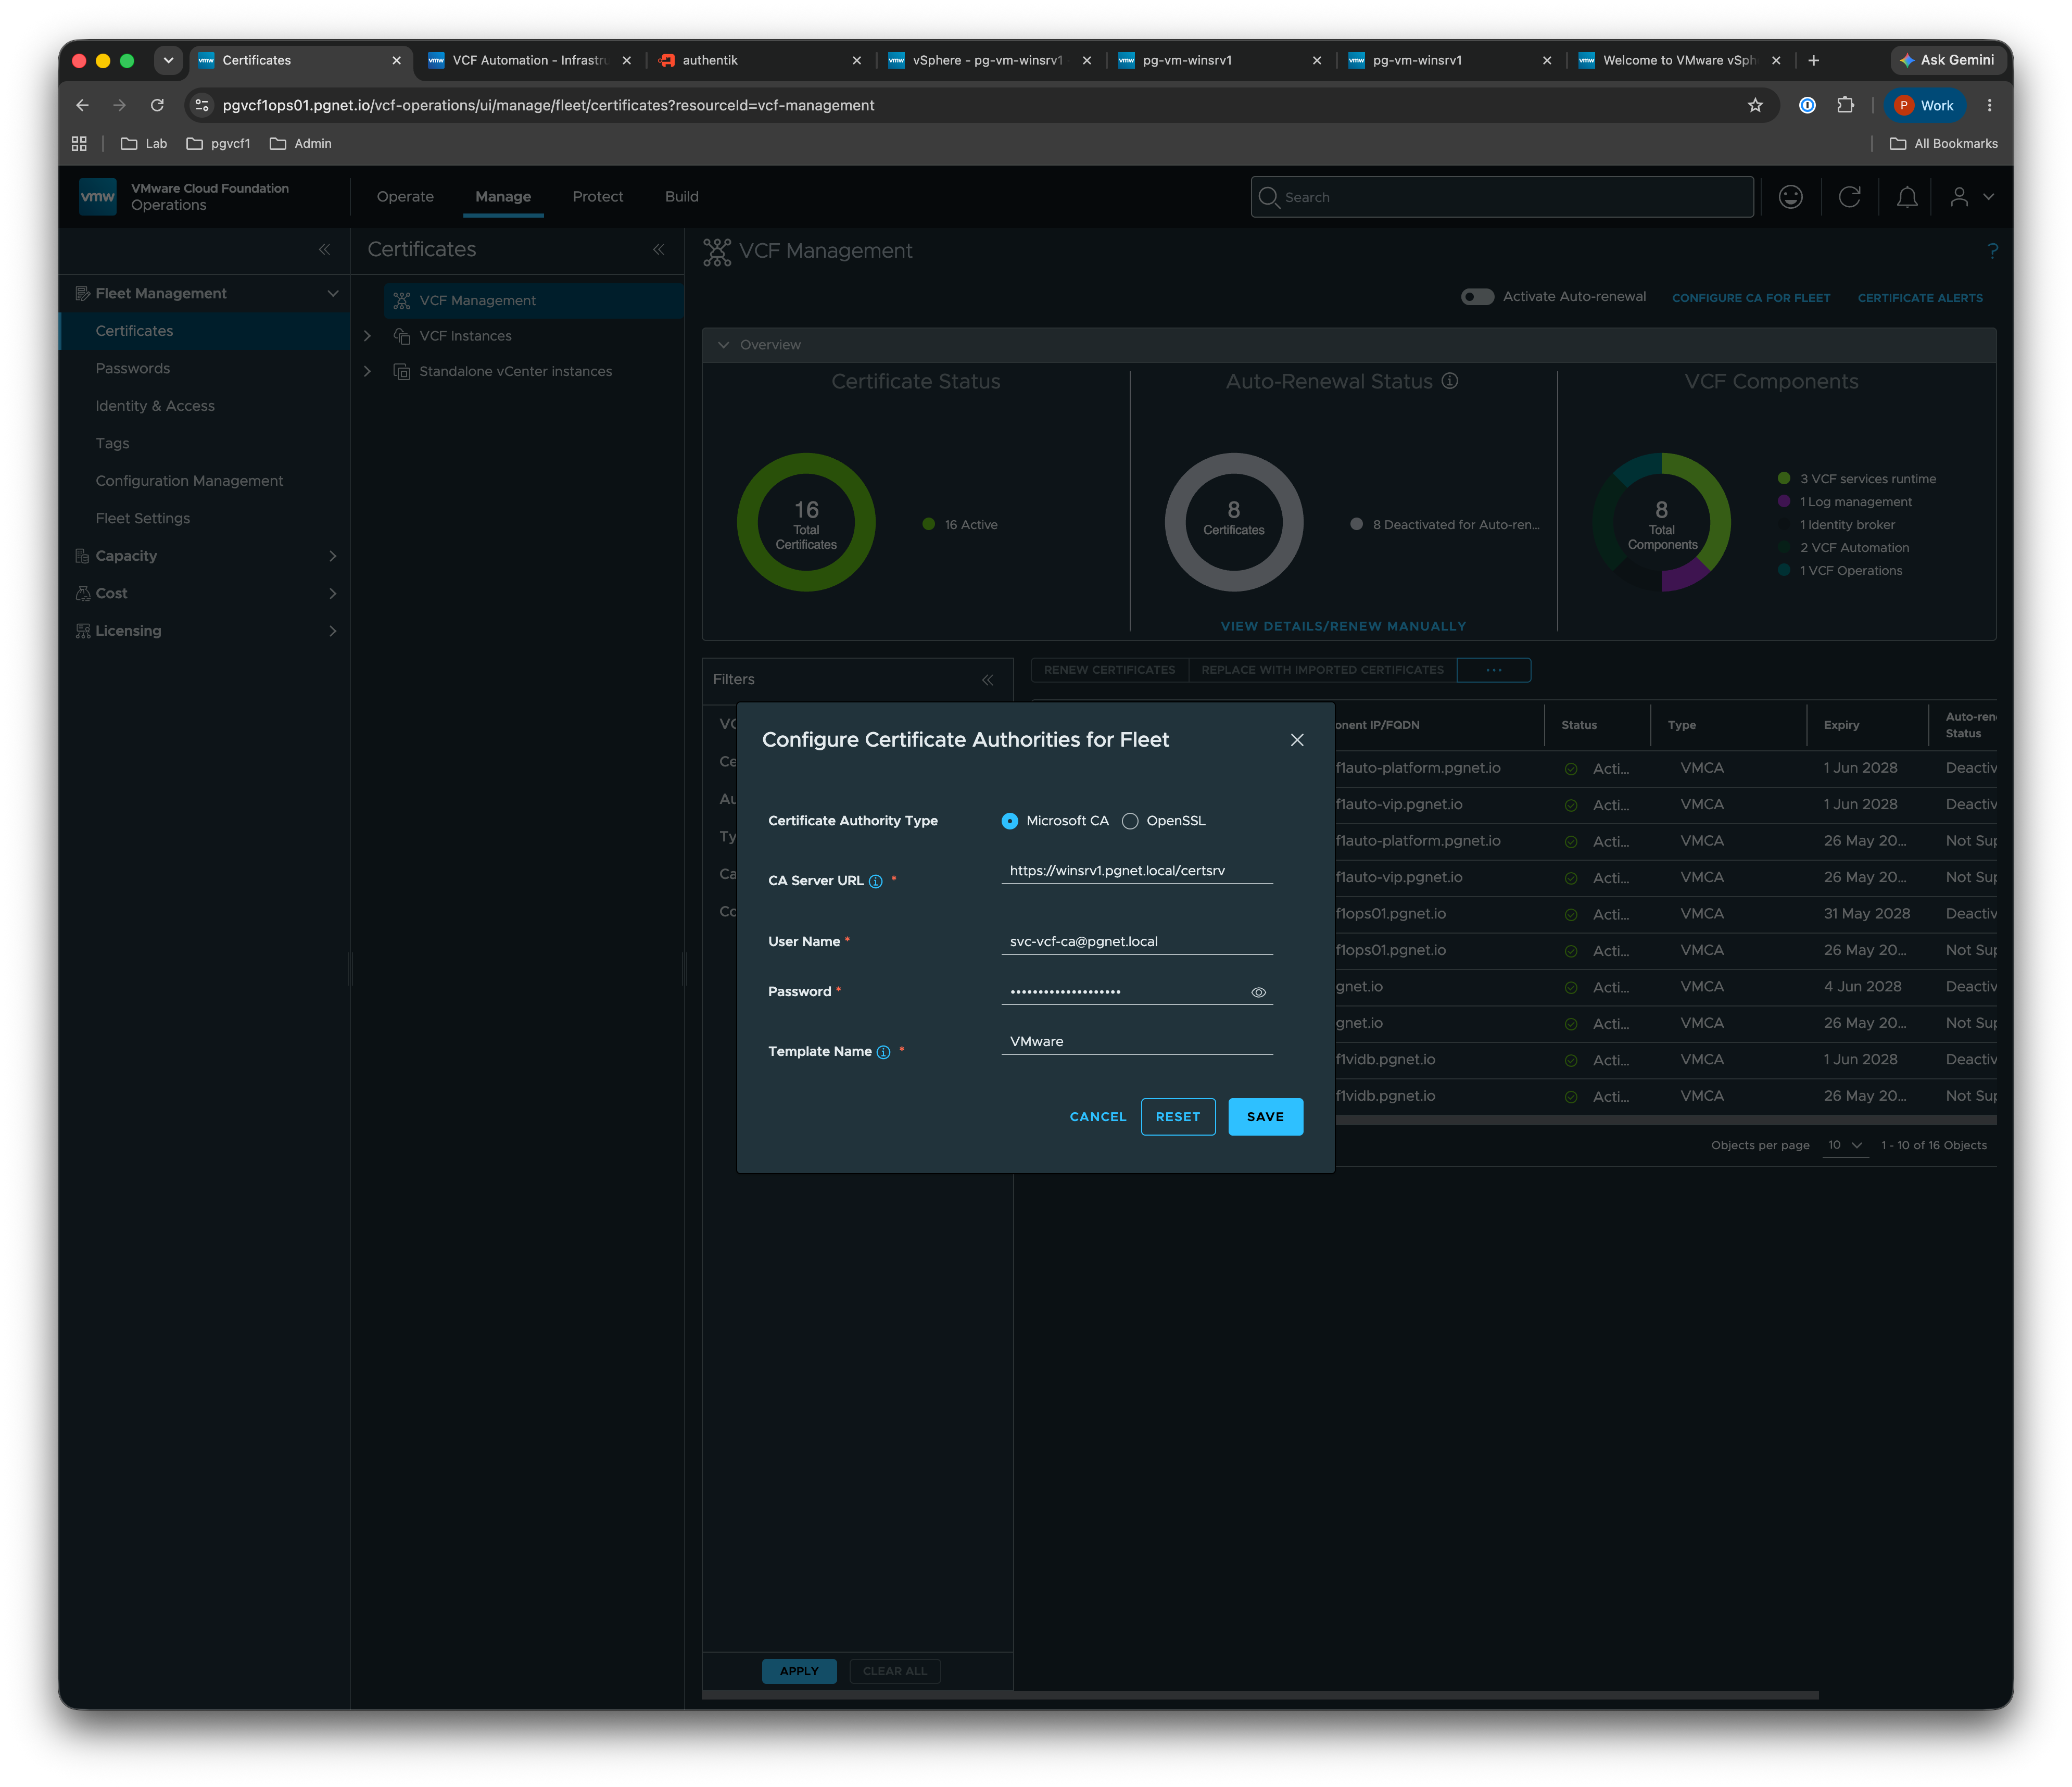2072x1787 pixels.
Task: Bookmark this page with star icon
Action: coord(1755,105)
